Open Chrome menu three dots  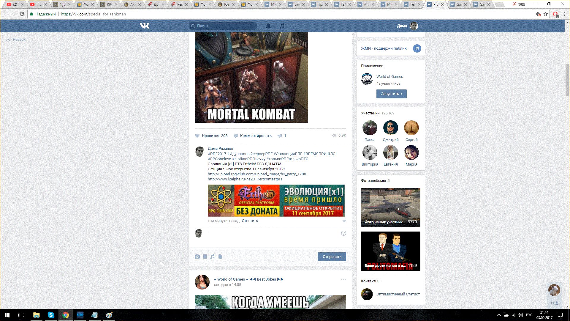pyautogui.click(x=565, y=14)
